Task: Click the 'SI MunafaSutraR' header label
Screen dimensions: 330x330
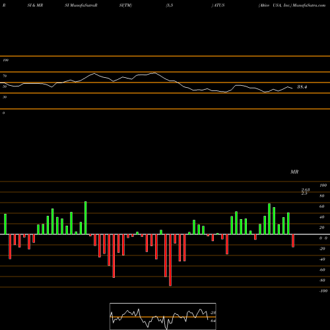Action: point(81,5)
